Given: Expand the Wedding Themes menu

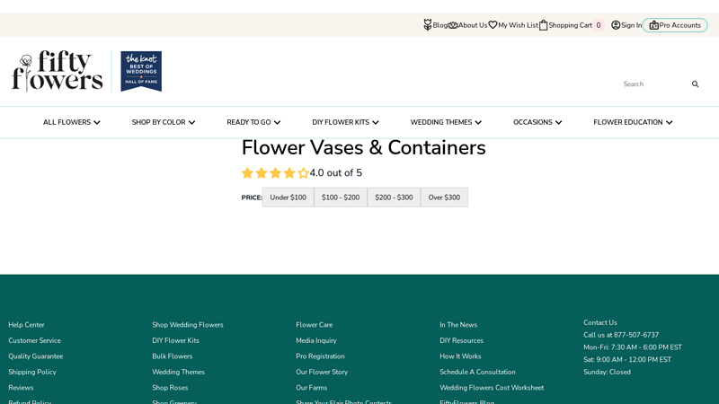Looking at the screenshot, I should pos(446,122).
